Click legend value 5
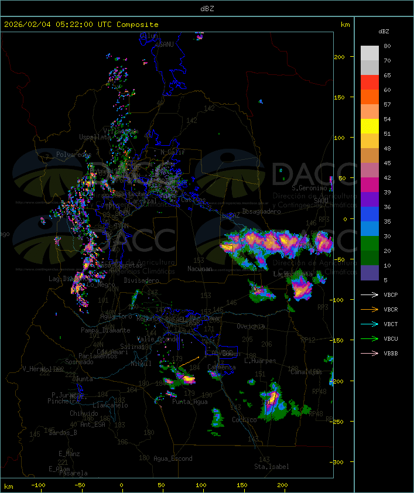The width and height of the screenshot is (414, 493). tap(385, 280)
